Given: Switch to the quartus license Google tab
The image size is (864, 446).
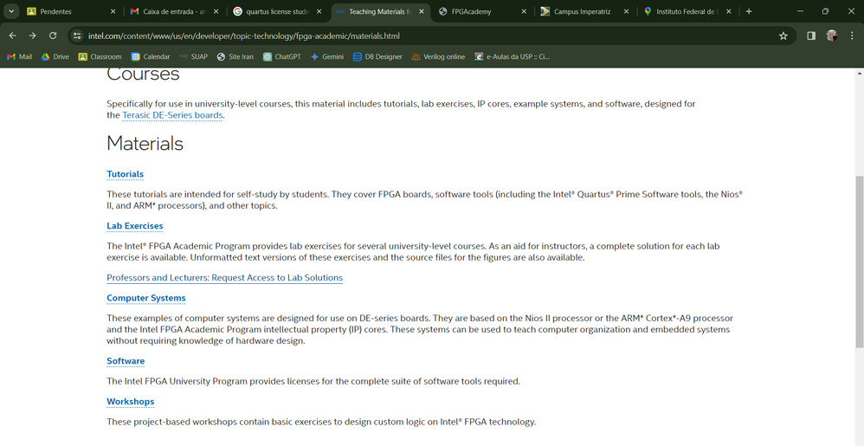Looking at the screenshot, I should pos(277,11).
